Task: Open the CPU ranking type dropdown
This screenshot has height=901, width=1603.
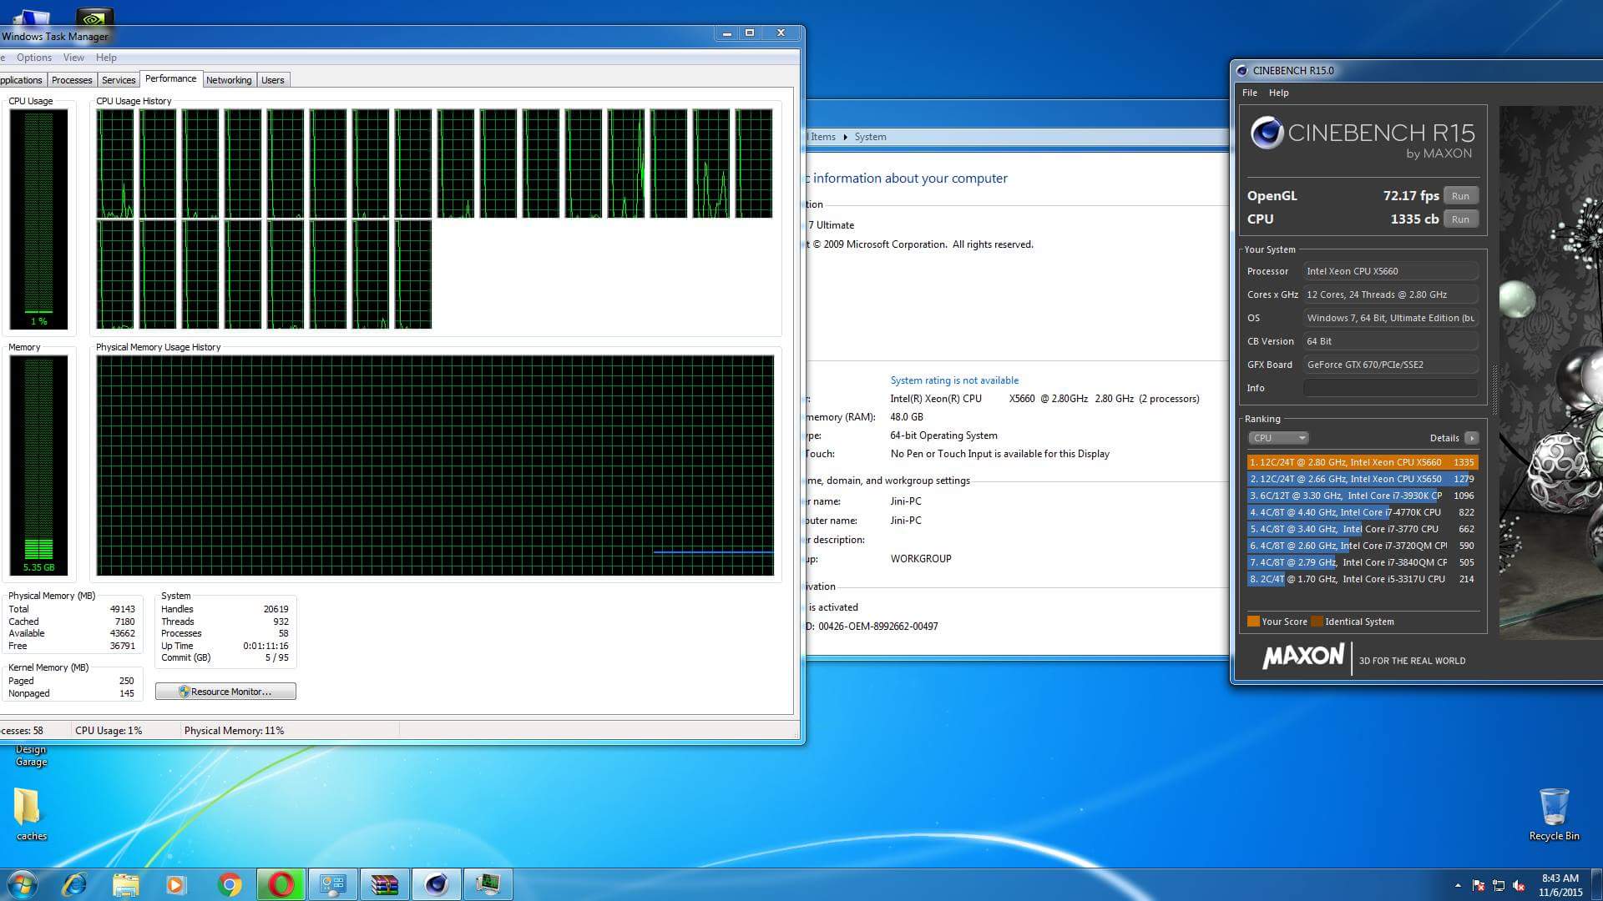Action: coord(1277,438)
